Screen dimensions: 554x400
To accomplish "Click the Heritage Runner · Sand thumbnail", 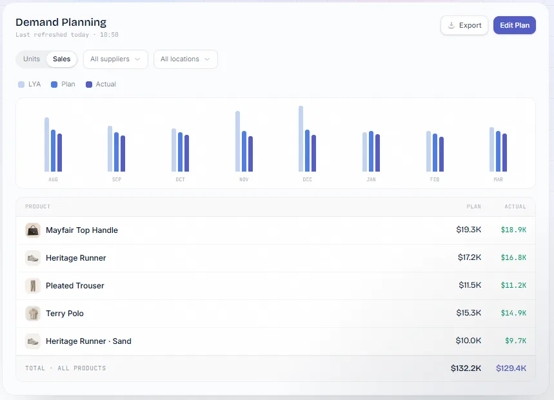I will [33, 341].
